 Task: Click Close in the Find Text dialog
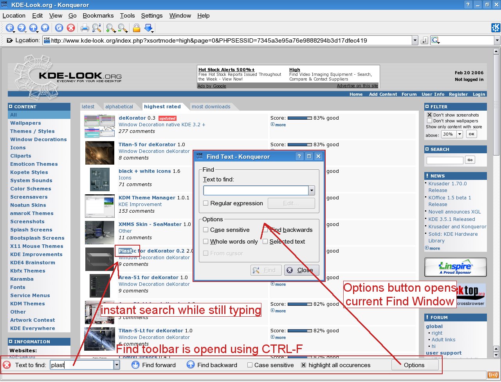[x=301, y=270]
